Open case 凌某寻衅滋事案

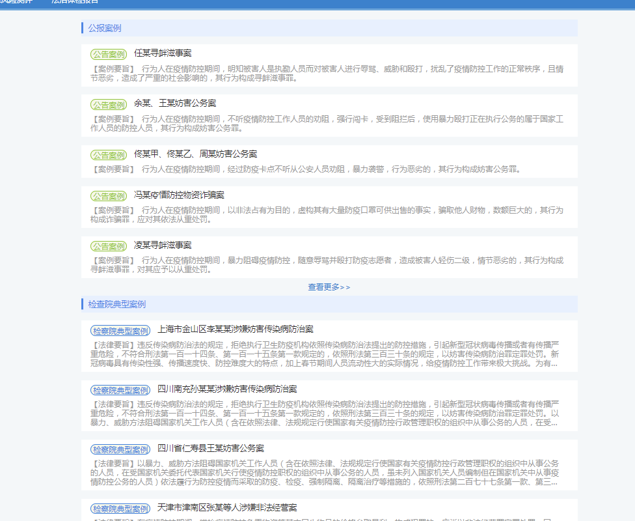tap(163, 246)
